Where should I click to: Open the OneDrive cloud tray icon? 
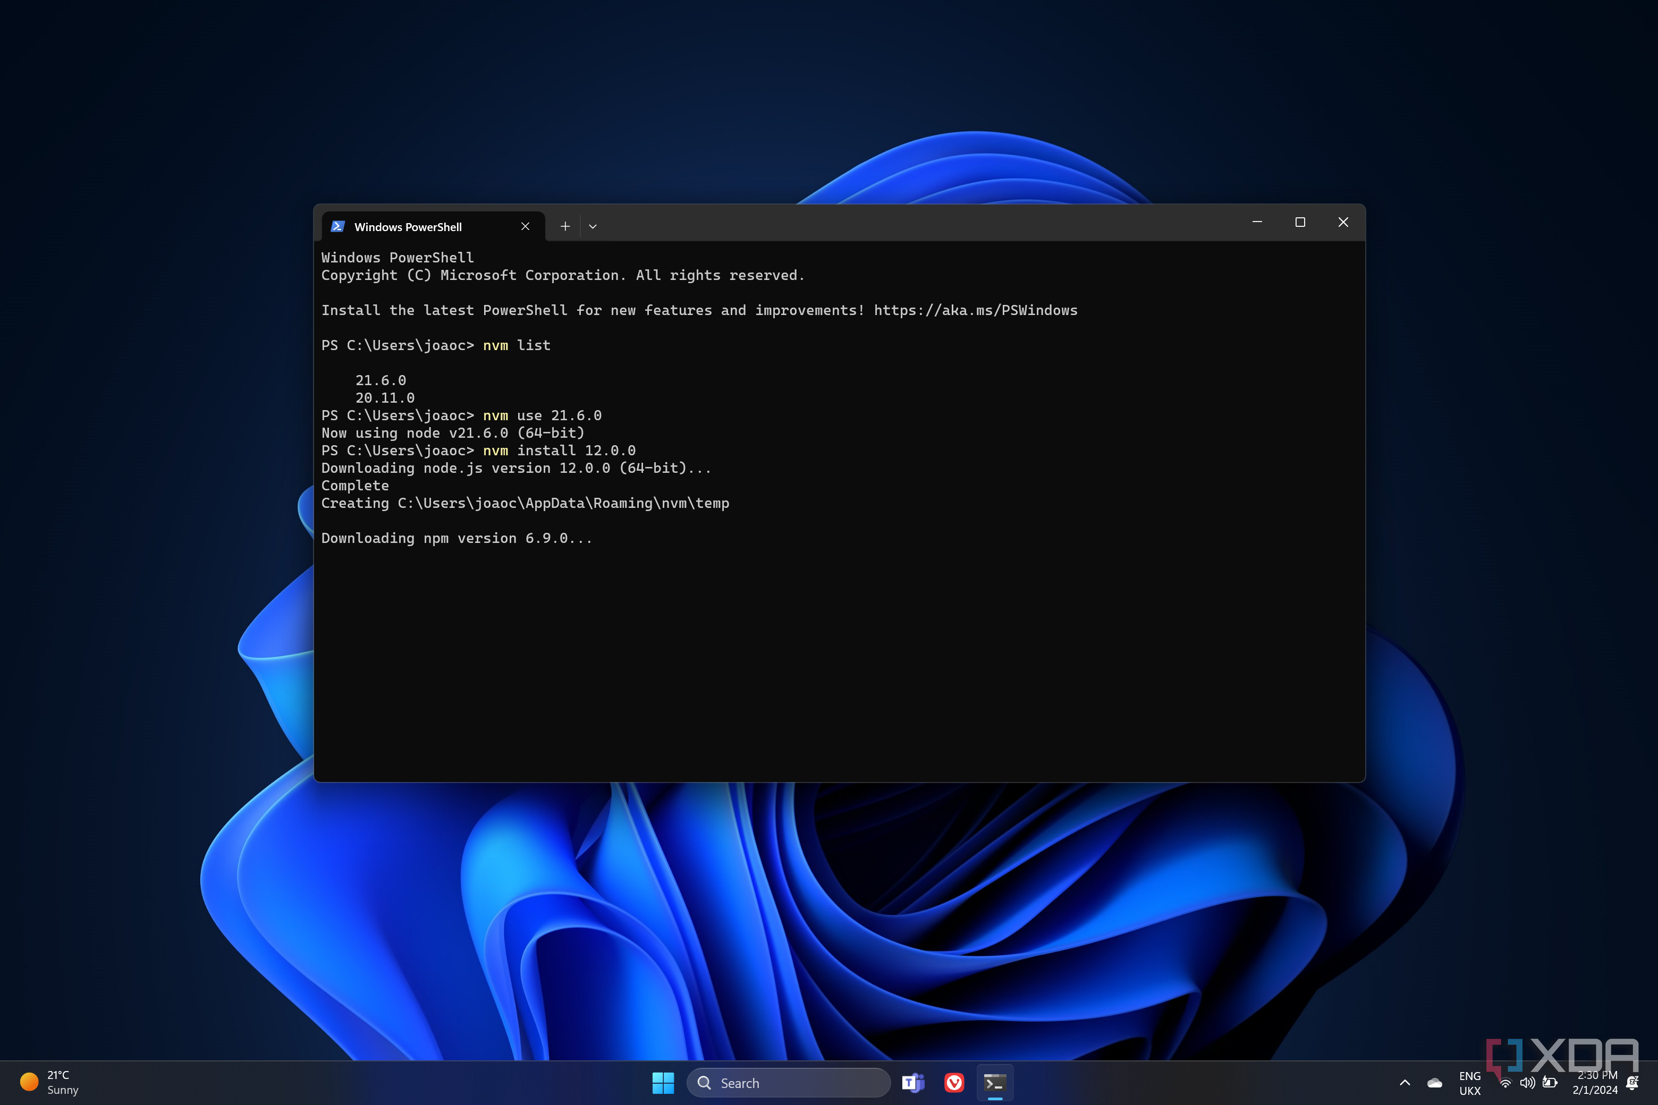(x=1434, y=1083)
